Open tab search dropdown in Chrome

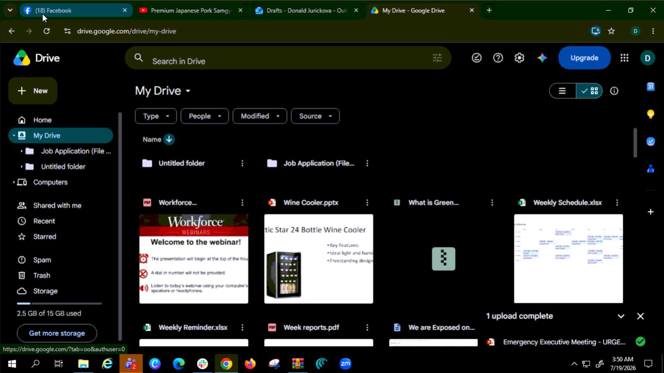(10, 10)
